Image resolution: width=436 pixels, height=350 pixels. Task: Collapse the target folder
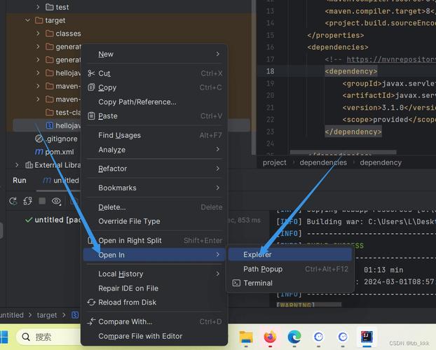(x=28, y=20)
